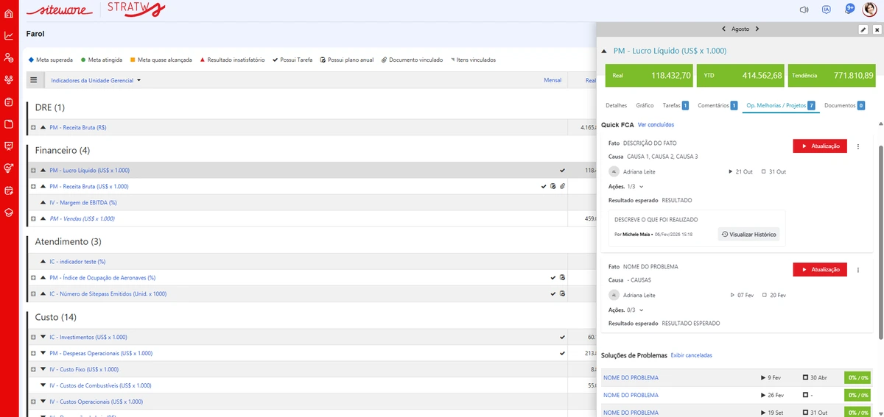Switch to the Detalhes tab

pos(616,106)
